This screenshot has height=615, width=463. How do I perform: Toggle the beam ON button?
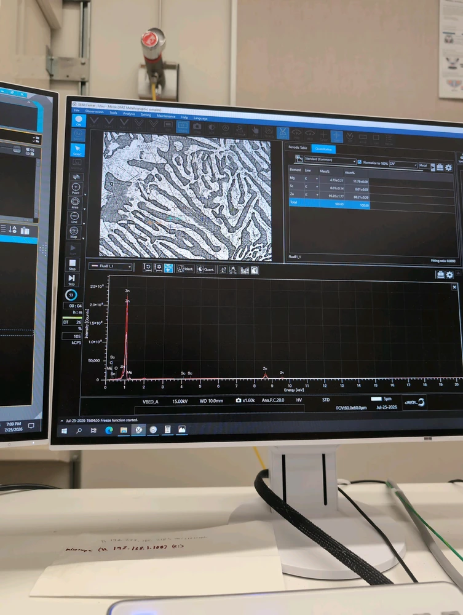[x=79, y=120]
